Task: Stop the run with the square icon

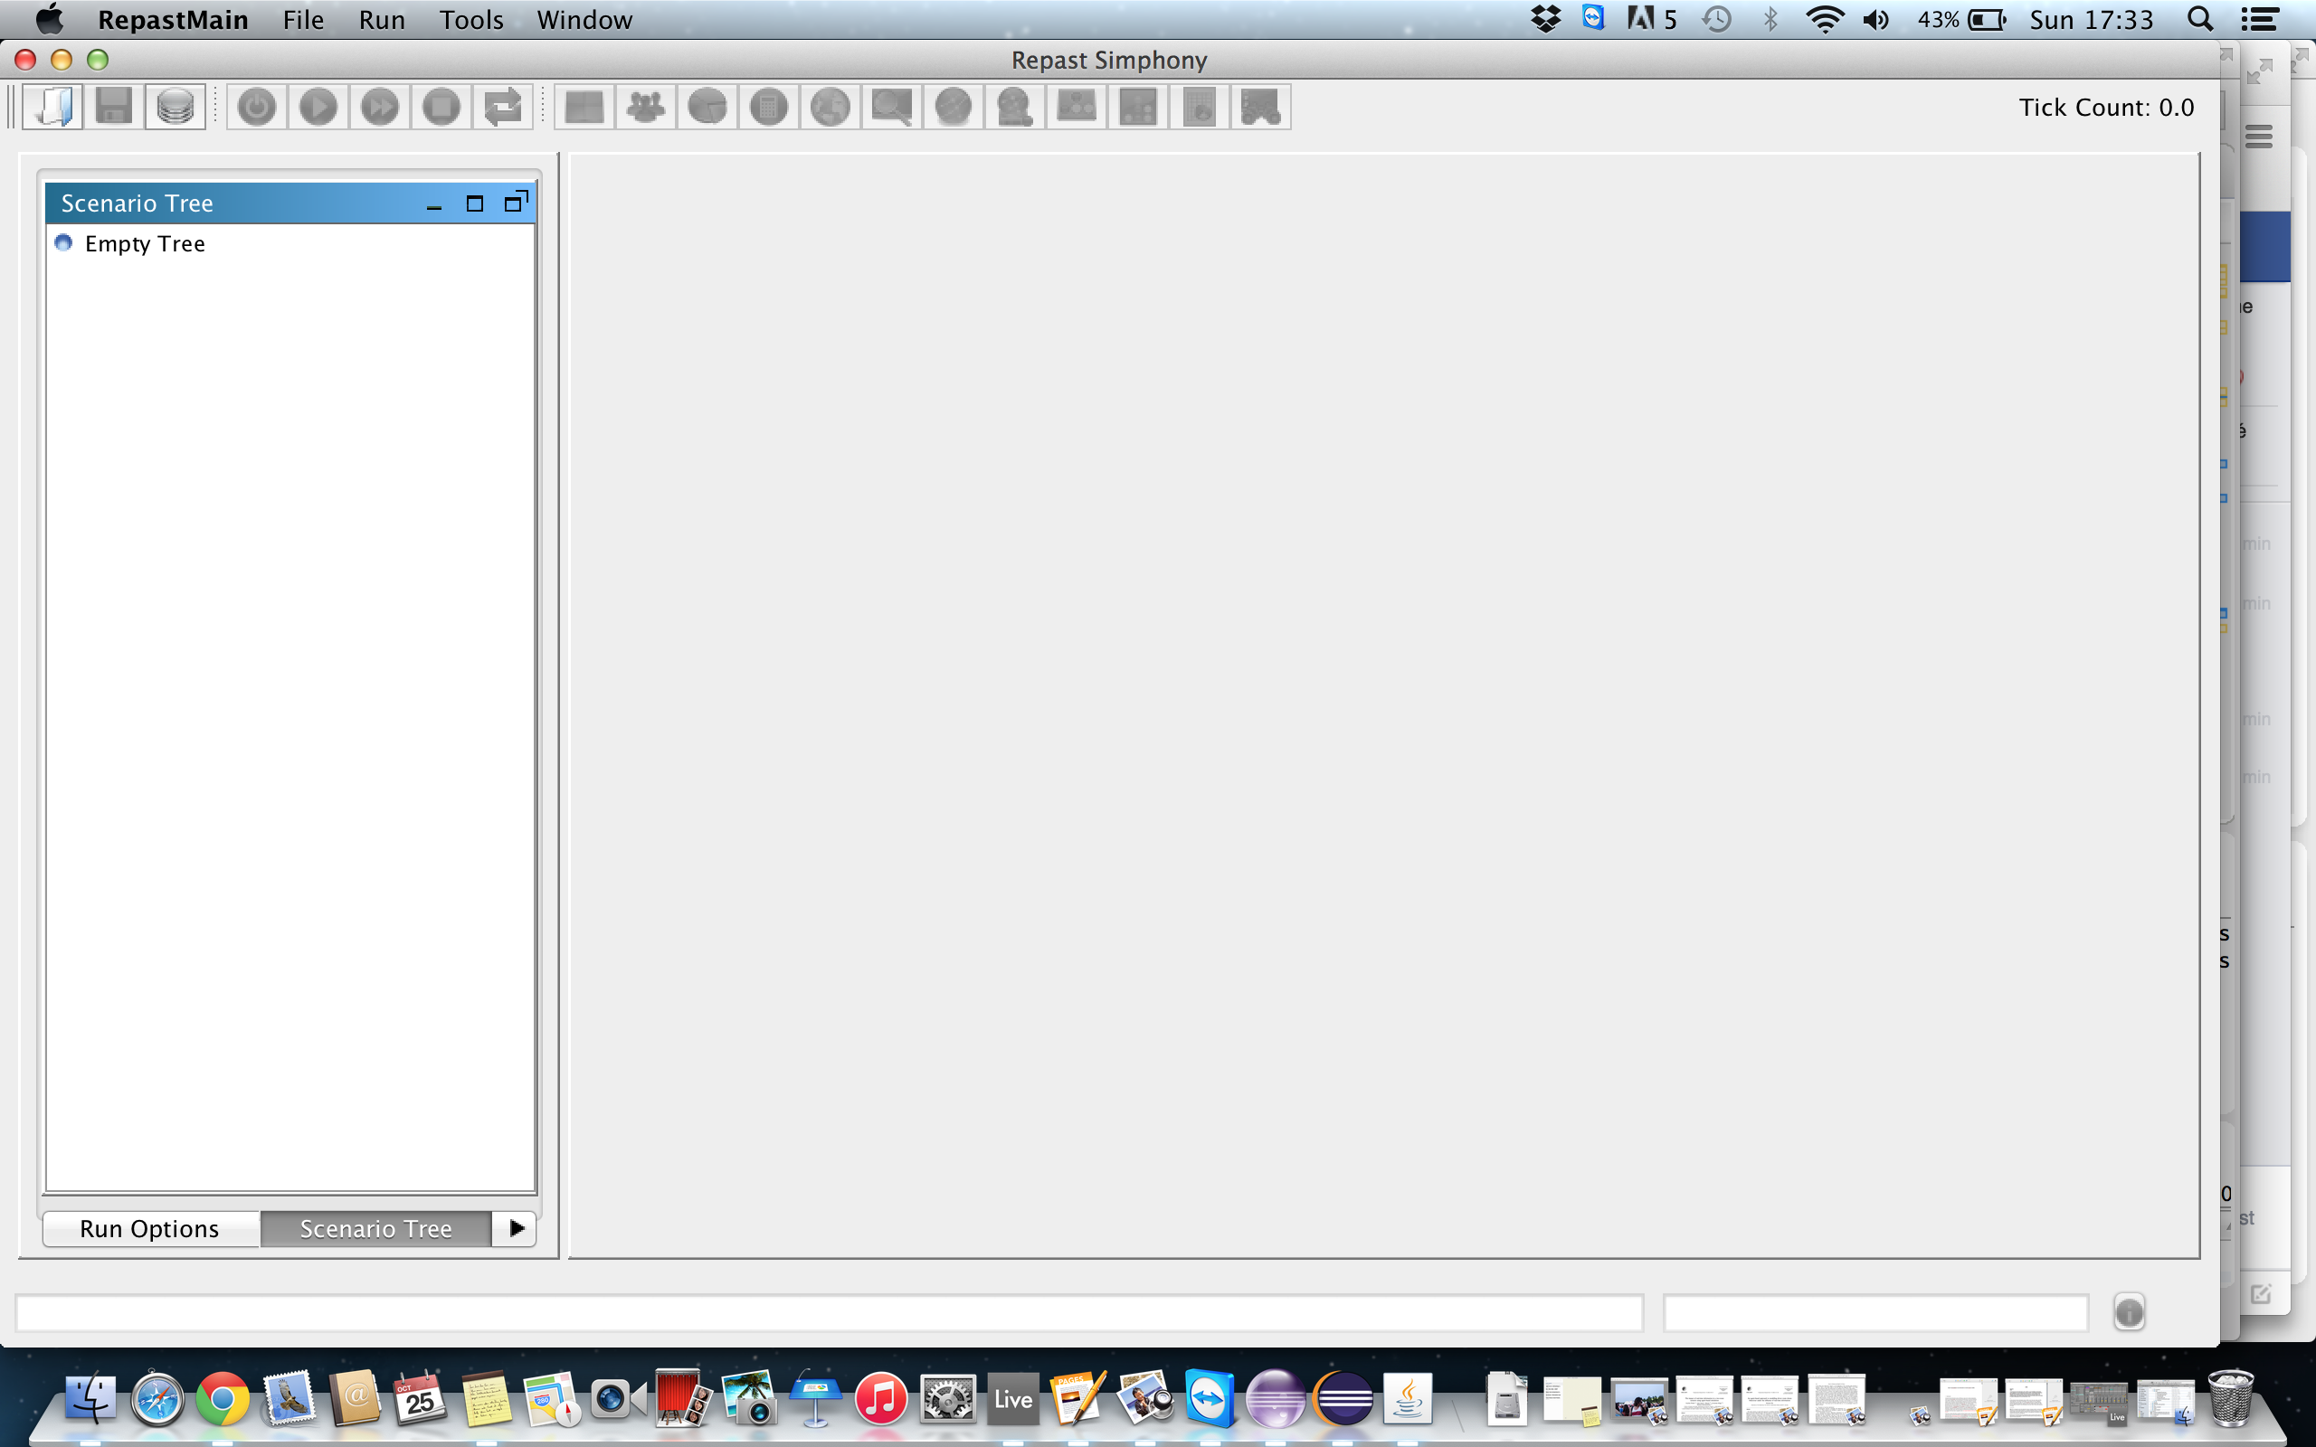Action: click(x=441, y=106)
